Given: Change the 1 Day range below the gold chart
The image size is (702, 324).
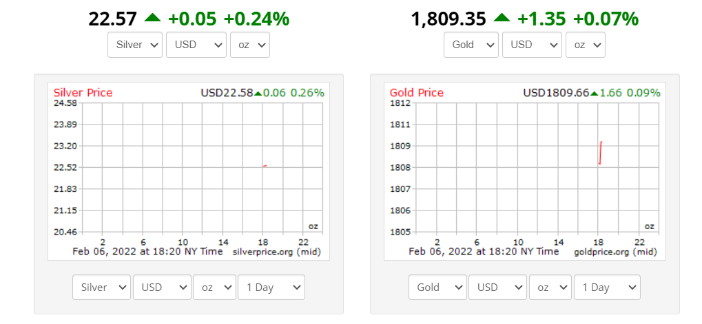Looking at the screenshot, I should [x=607, y=288].
